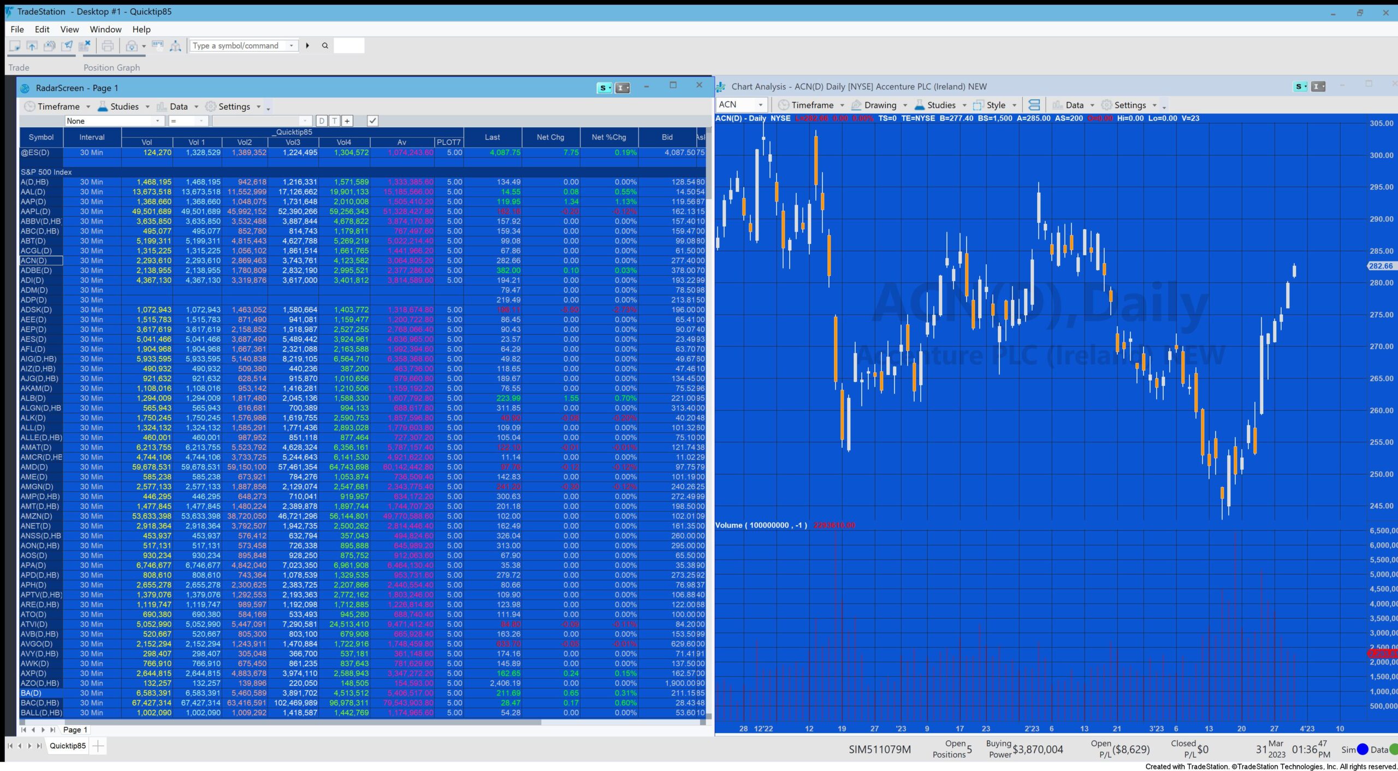The image size is (1398, 771).
Task: Click the gear Settings icon in Chart Analysis
Action: [x=1106, y=105]
